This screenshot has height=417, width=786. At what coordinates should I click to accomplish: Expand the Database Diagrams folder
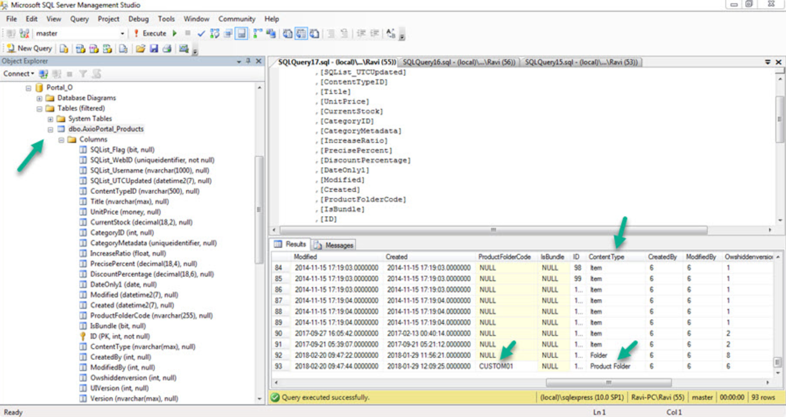[39, 98]
